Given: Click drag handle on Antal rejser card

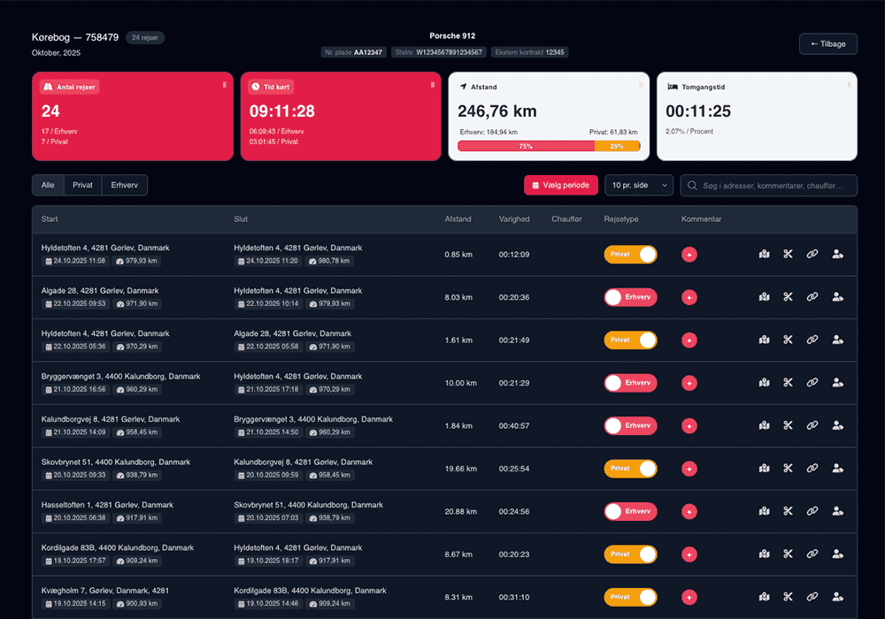Looking at the screenshot, I should point(224,85).
